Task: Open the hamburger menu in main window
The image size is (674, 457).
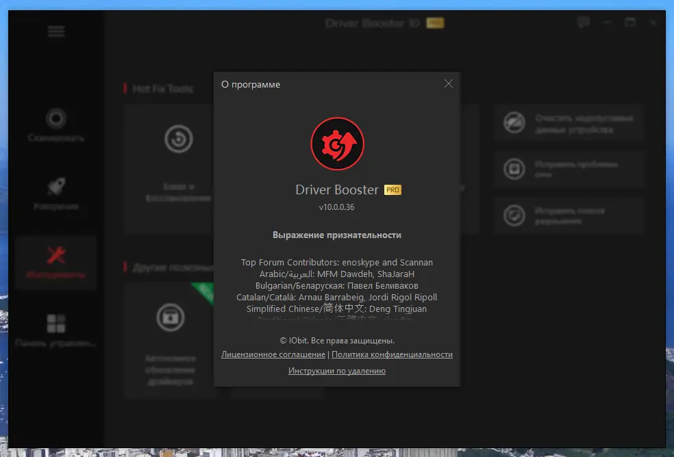Action: 56,31
